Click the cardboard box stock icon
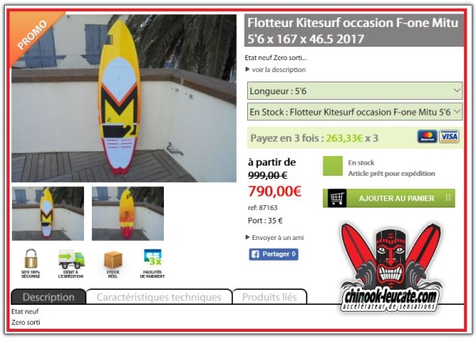This screenshot has width=476, height=339. point(113,260)
